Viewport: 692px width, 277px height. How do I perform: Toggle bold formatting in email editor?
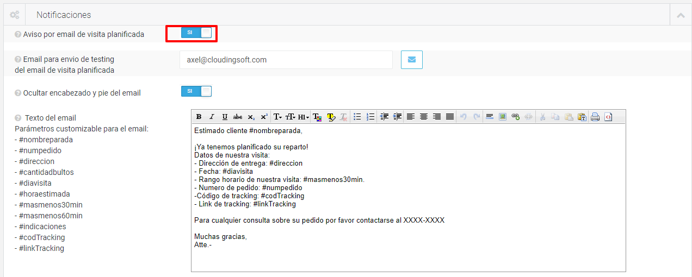pos(199,117)
